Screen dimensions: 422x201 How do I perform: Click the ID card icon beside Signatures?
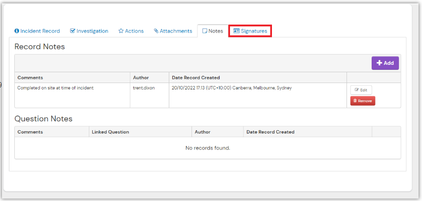pos(236,31)
